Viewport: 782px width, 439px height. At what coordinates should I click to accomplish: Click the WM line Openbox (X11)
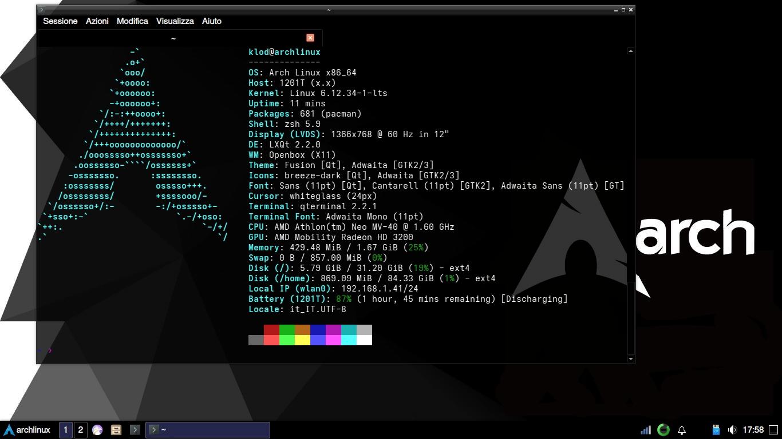click(292, 155)
